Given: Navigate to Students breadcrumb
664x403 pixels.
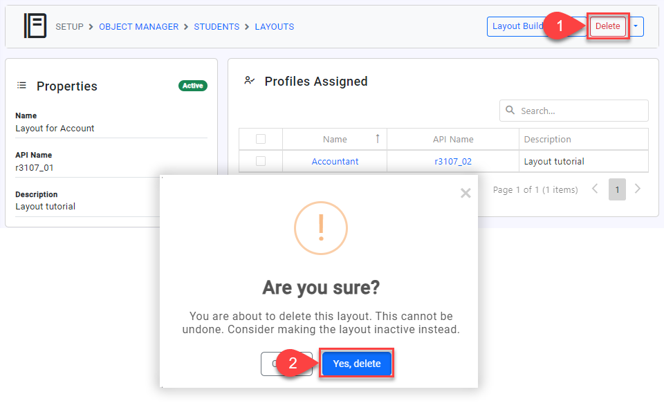Looking at the screenshot, I should [216, 27].
